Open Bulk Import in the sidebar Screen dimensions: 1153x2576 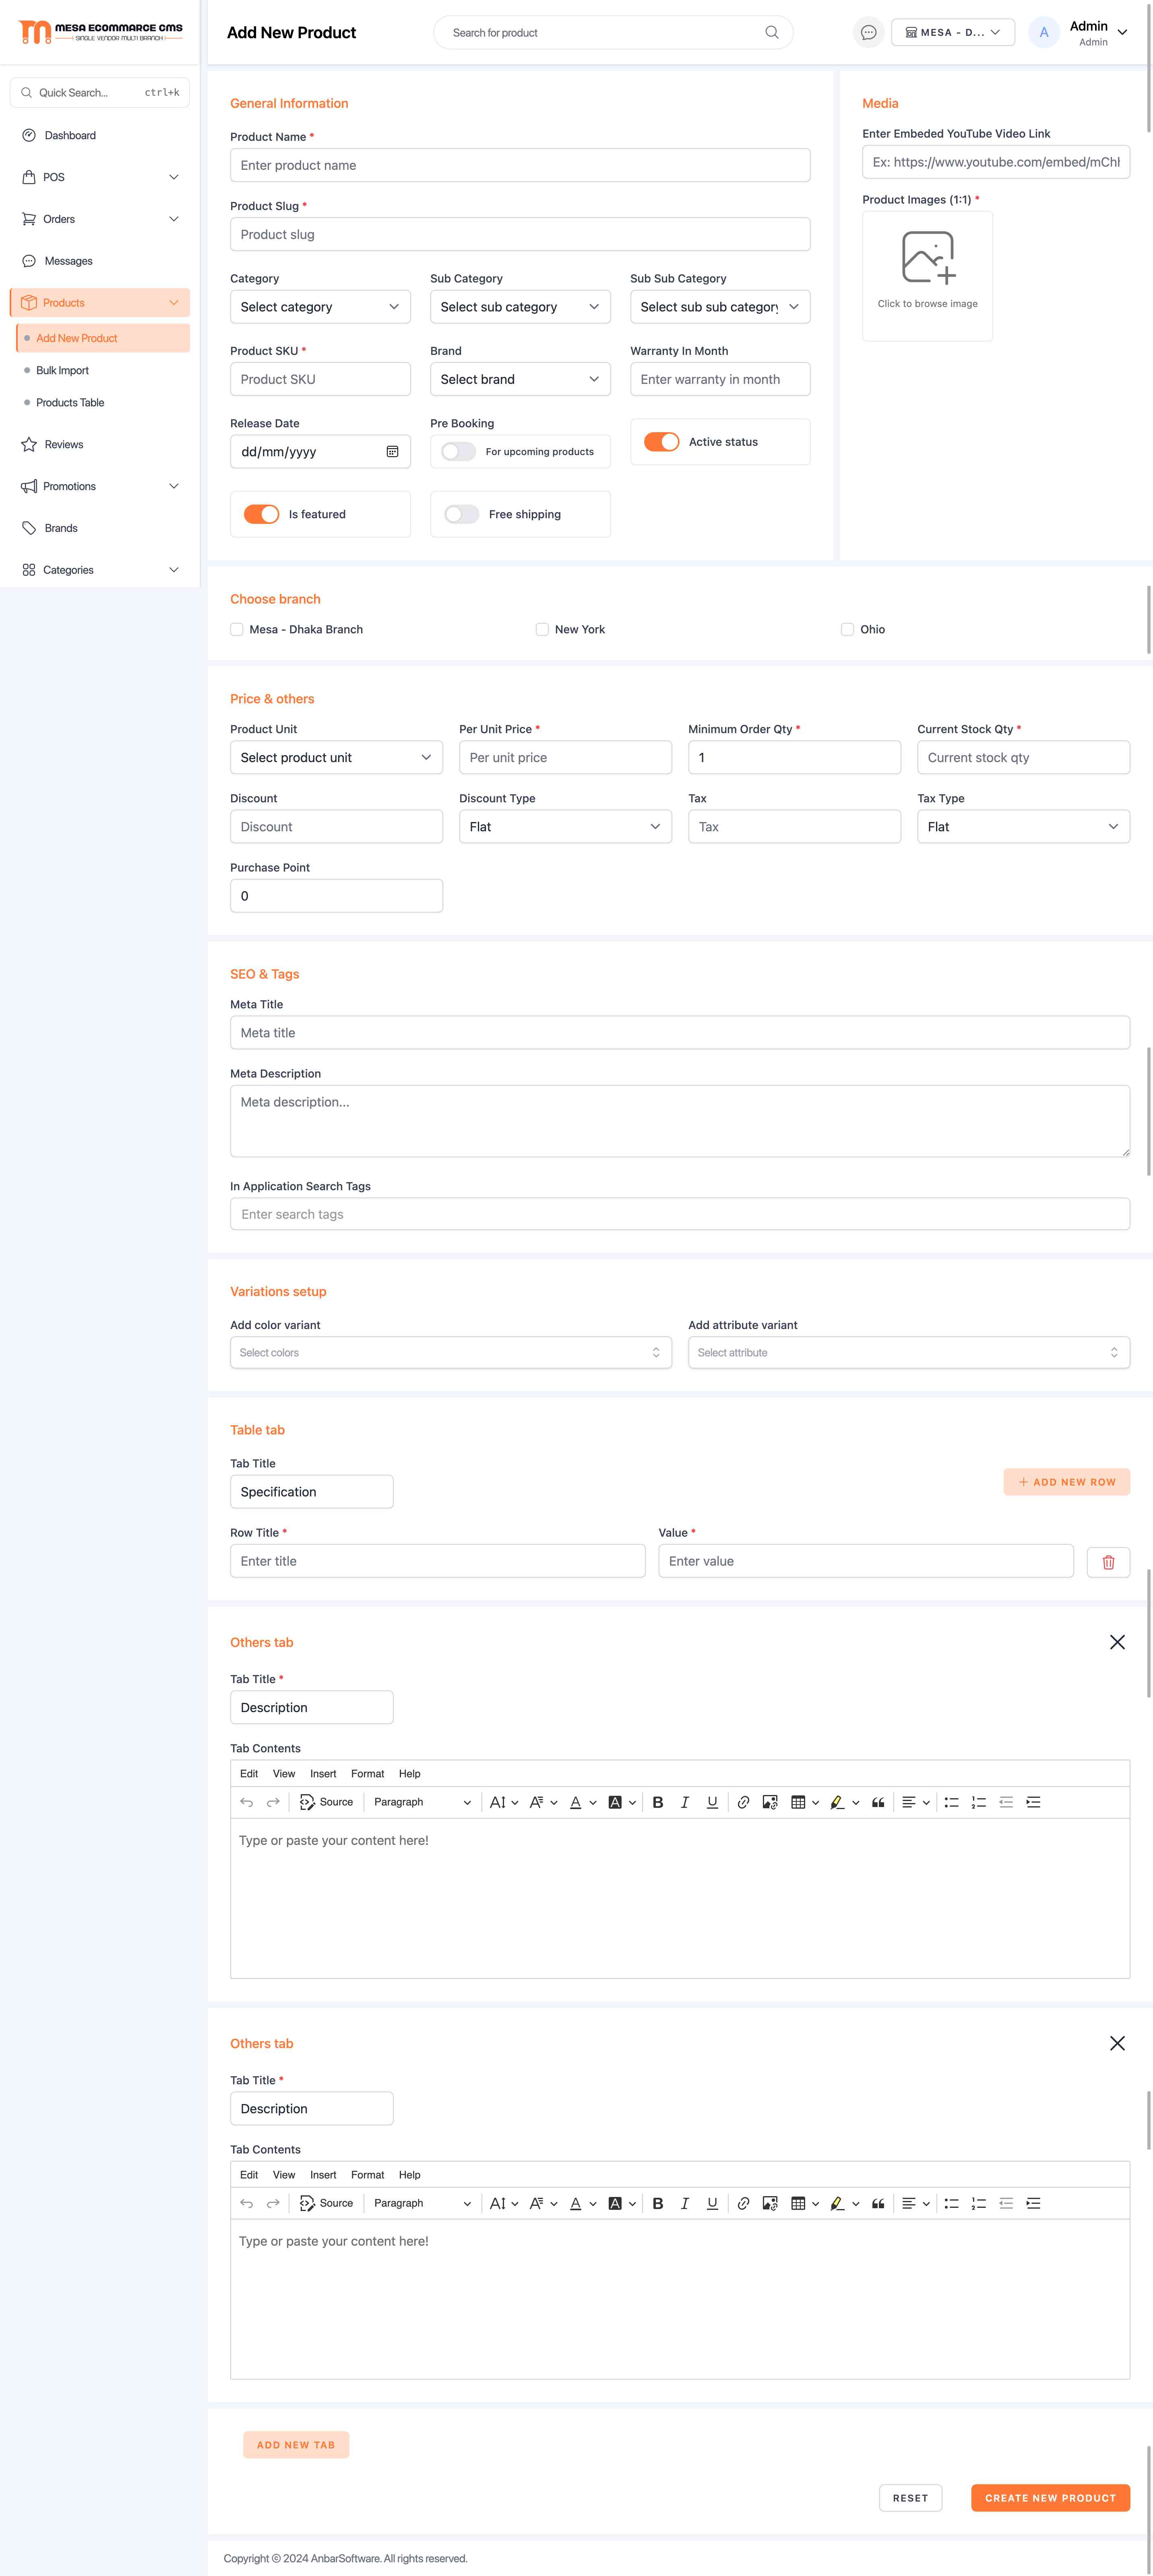click(62, 370)
